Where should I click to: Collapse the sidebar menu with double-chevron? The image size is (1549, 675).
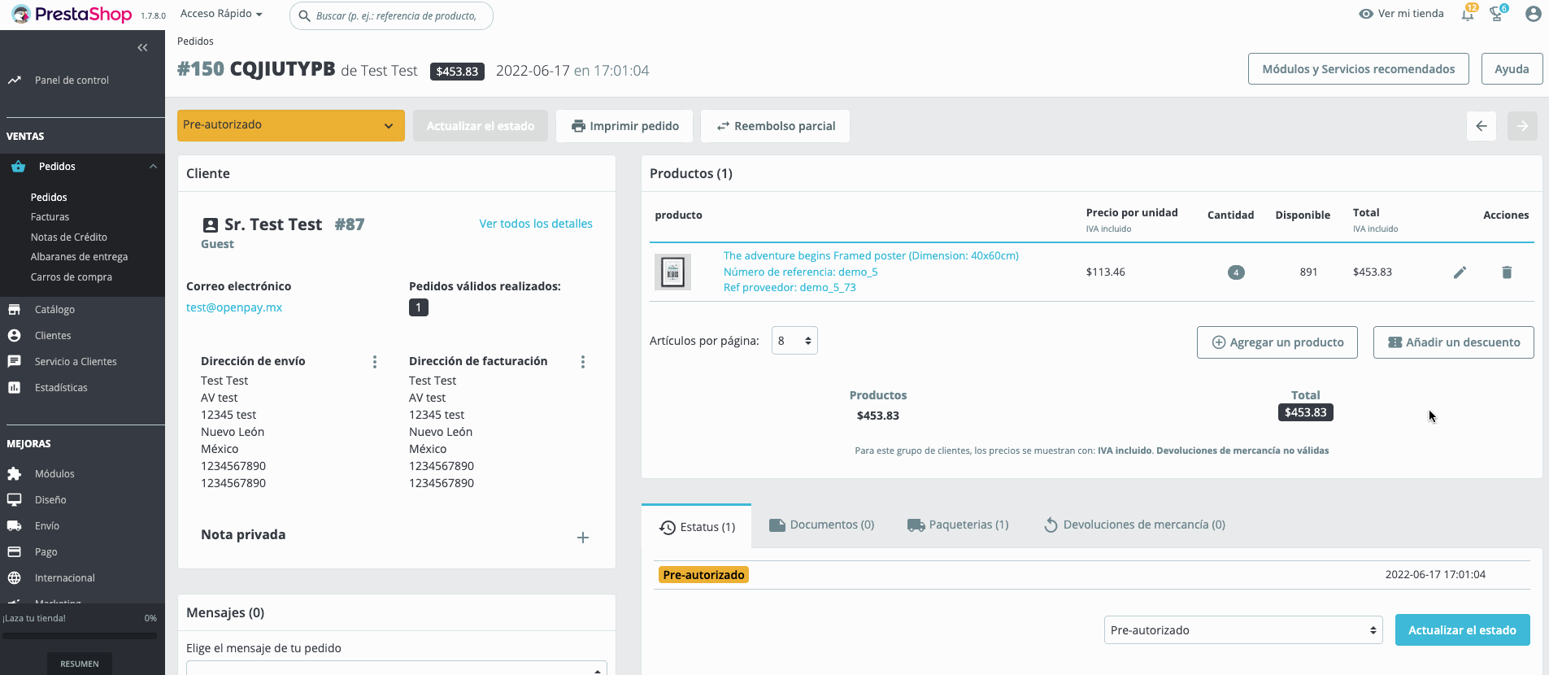[142, 48]
